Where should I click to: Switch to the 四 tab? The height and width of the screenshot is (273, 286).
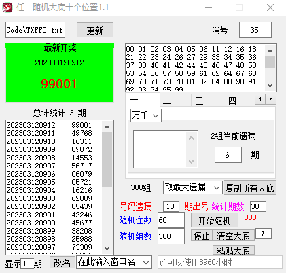(239, 101)
